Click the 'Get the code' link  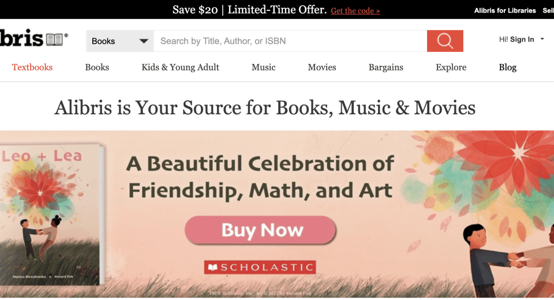pos(355,11)
